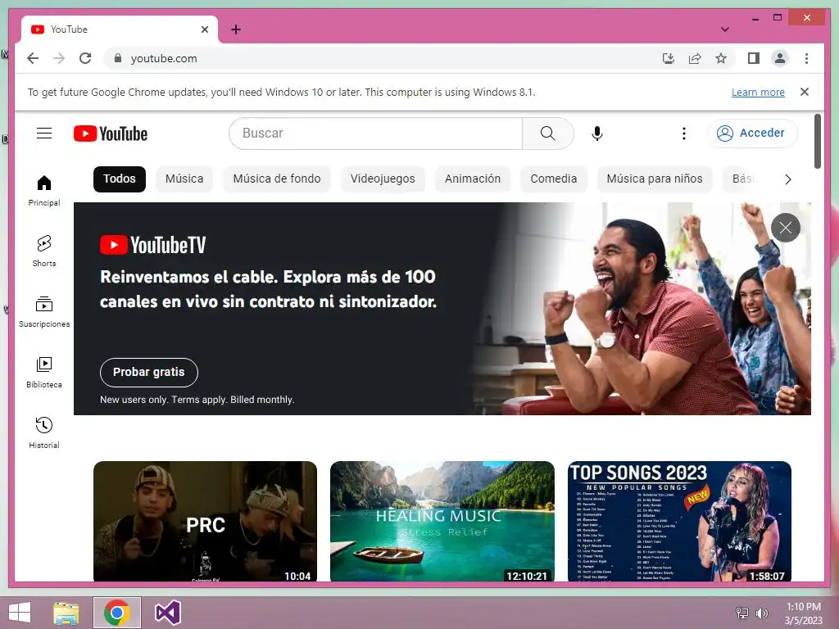
Task: Click the Buscar search field
Action: (375, 133)
